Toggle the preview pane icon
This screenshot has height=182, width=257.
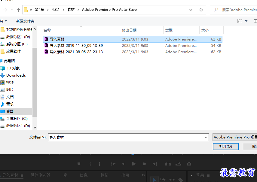pyautogui.click(x=255, y=21)
